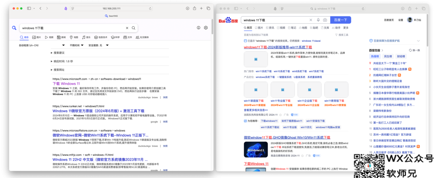Click the 设置 link on Baidu header
Viewport: 434px width, 178px height.
tap(401, 20)
